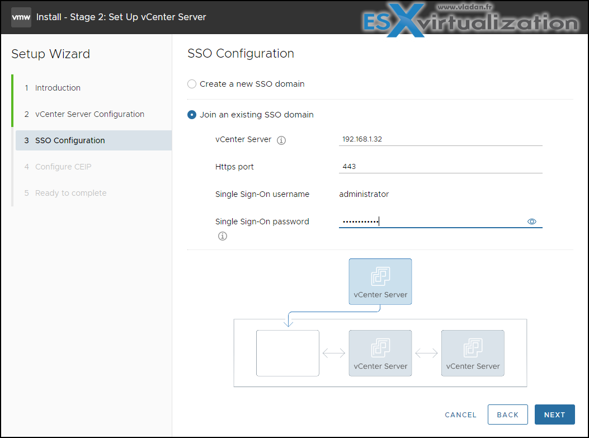Open vCenter Server Configuration step
The height and width of the screenshot is (438, 589).
(89, 114)
